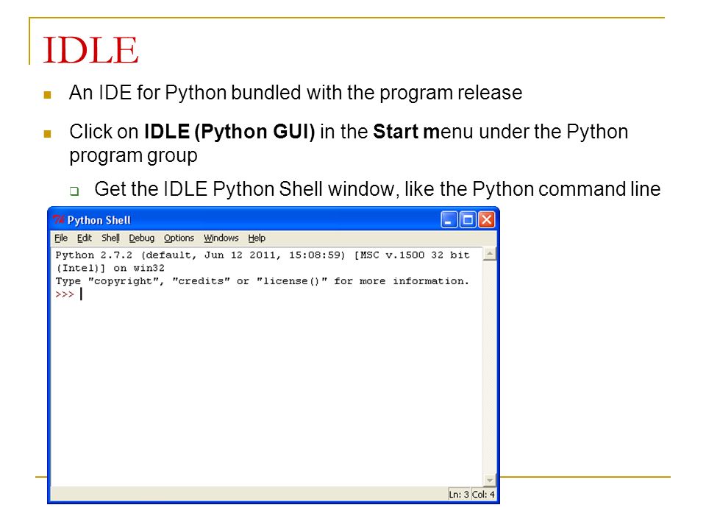Open the Help menu
Image resolution: width=706 pixels, height=530 pixels.
[x=257, y=238]
